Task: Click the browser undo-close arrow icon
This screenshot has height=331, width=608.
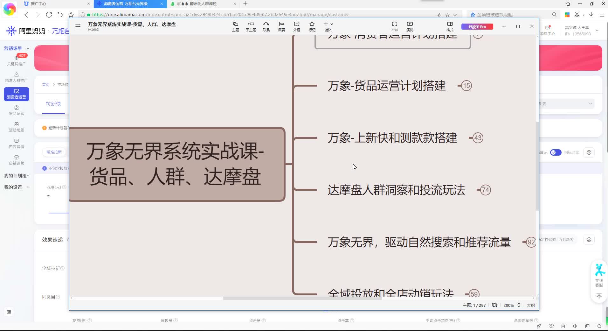Action: [x=60, y=15]
